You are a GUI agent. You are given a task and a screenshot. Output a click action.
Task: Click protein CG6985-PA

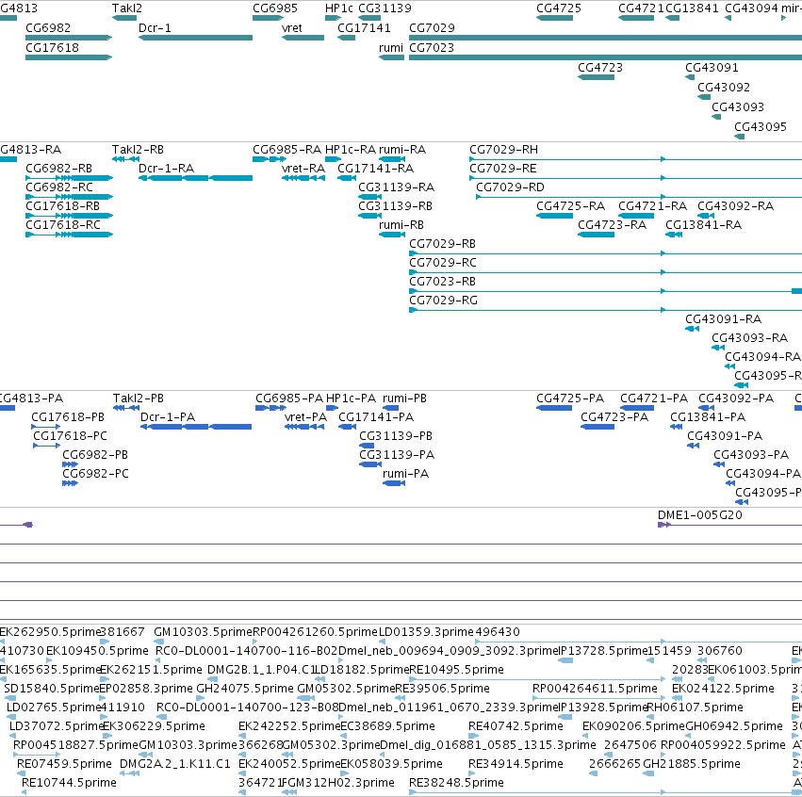click(270, 407)
